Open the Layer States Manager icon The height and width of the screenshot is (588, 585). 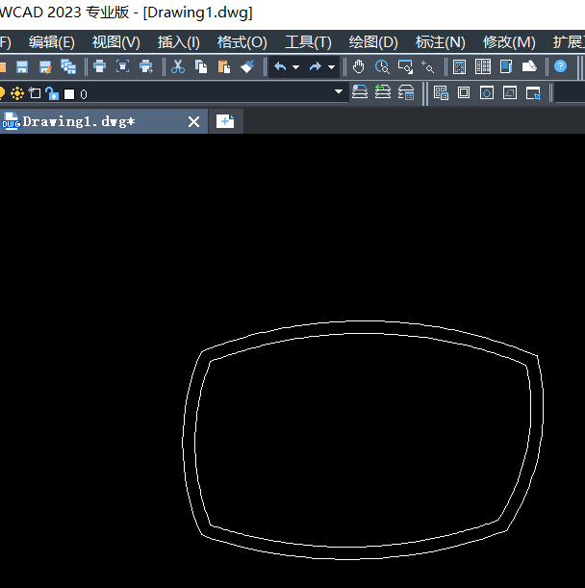point(406,92)
